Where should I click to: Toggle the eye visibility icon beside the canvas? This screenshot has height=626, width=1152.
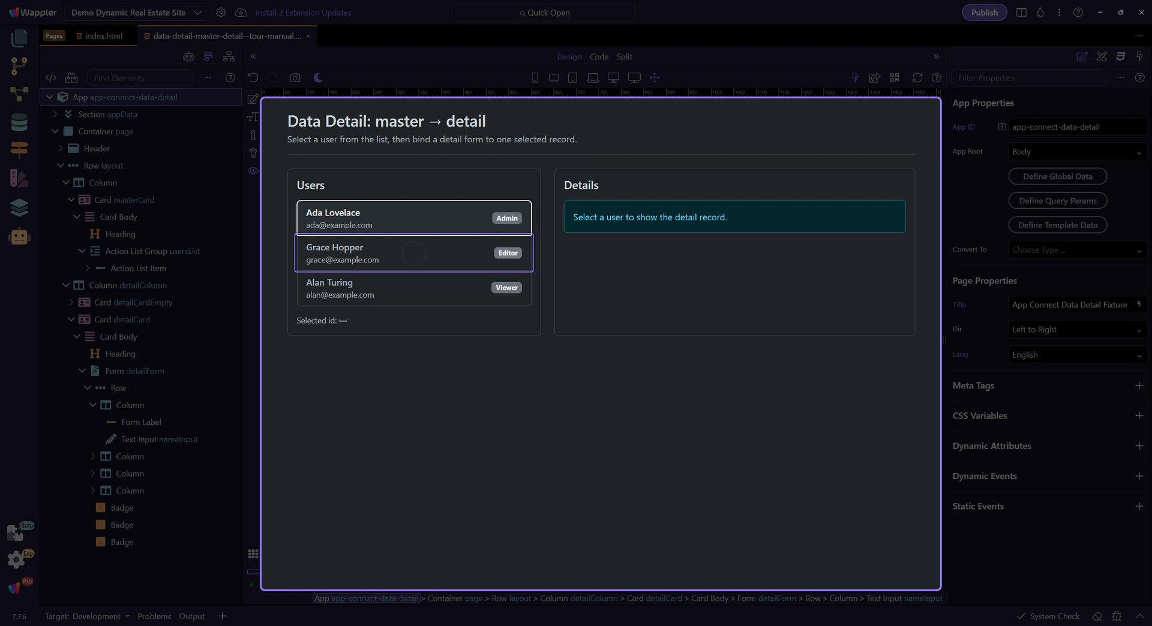(253, 171)
